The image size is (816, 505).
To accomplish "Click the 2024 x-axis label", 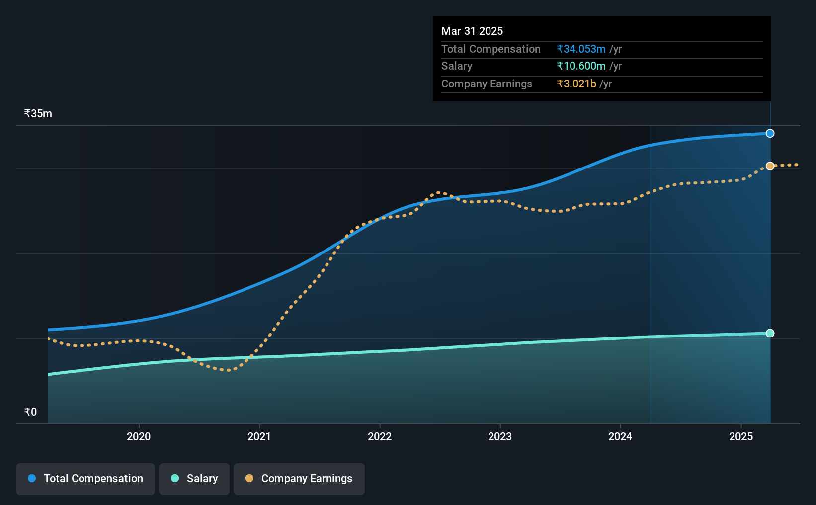I will tap(620, 436).
